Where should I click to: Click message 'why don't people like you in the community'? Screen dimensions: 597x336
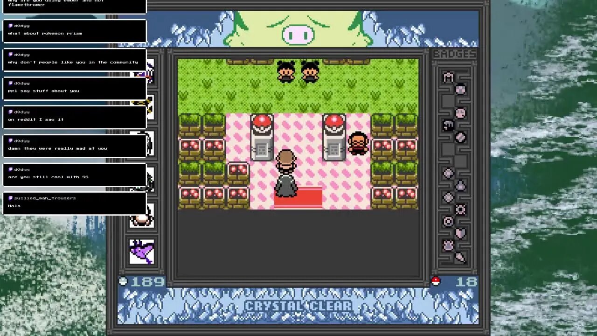click(73, 62)
